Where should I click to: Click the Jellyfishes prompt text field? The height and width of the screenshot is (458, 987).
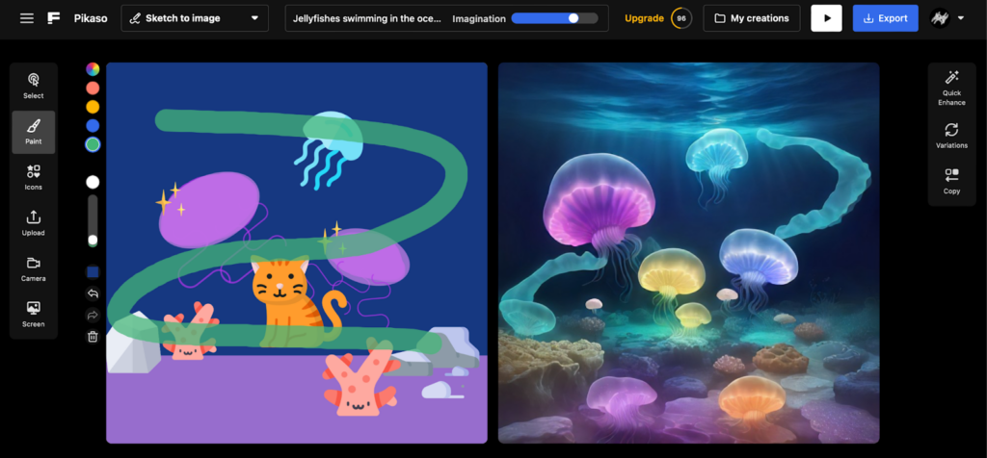(367, 18)
